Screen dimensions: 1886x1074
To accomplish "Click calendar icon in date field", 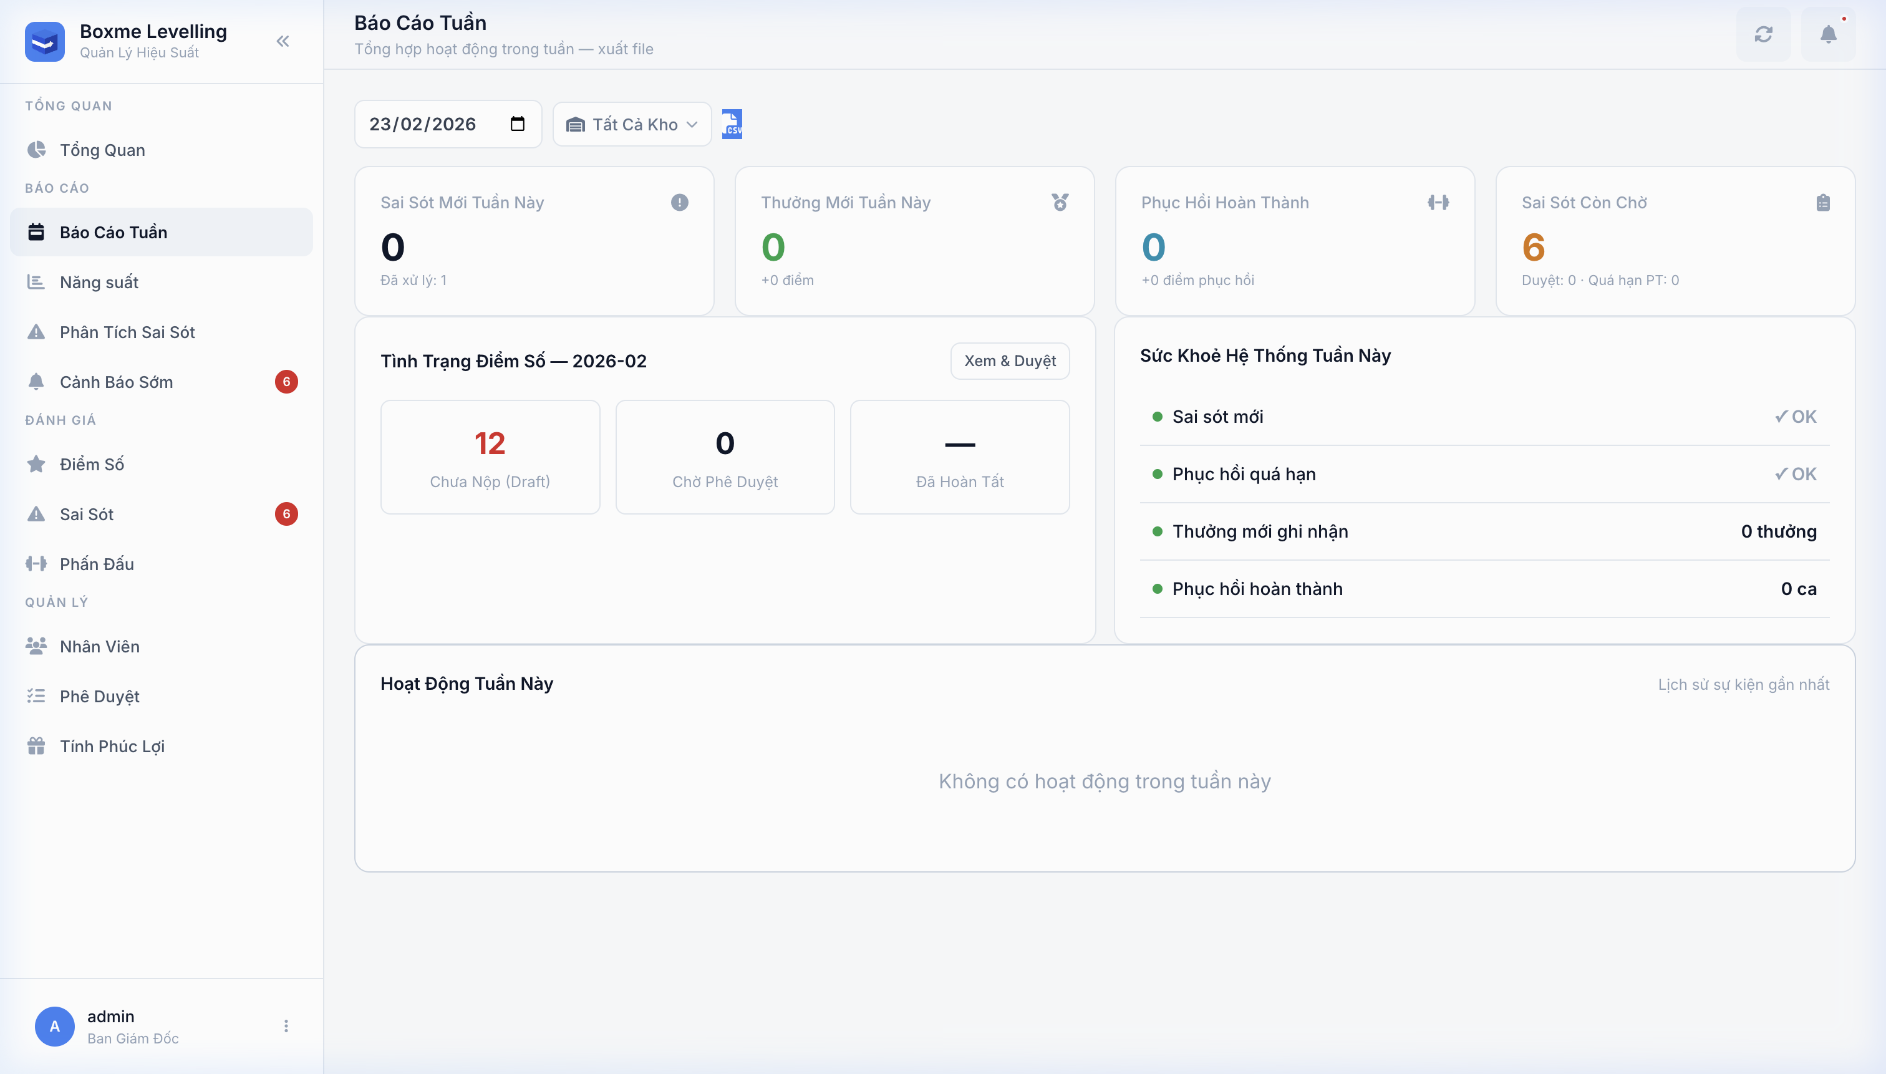I will click(x=518, y=124).
